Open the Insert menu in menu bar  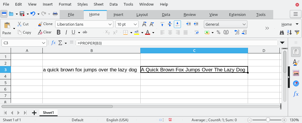[48, 4]
